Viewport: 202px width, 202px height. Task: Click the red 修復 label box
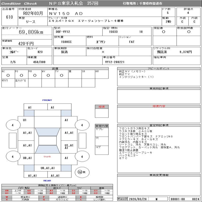[x=102, y=107]
